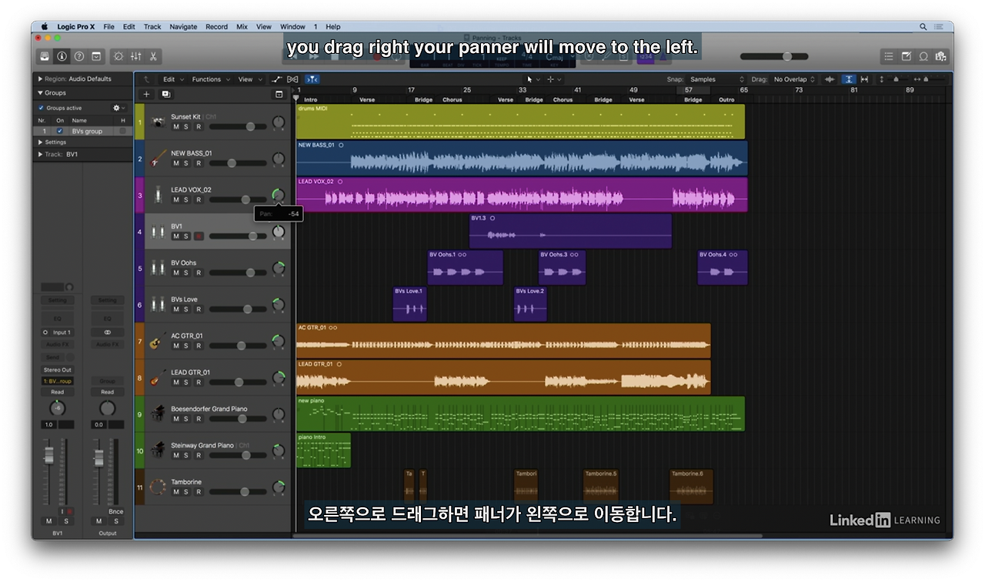Viewport: 985px width, 582px height.
Task: Adjust the LEAD GTR_01 volume slider
Action: click(238, 382)
